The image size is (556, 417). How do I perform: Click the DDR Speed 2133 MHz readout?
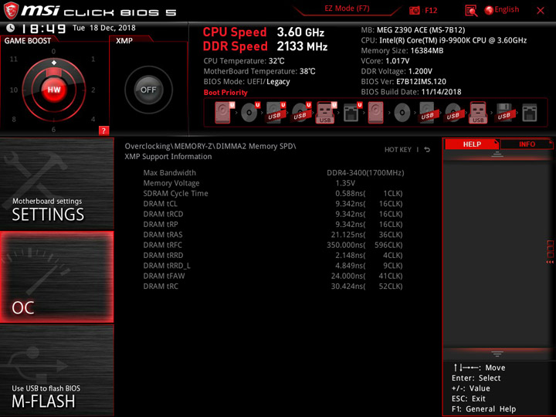265,46
